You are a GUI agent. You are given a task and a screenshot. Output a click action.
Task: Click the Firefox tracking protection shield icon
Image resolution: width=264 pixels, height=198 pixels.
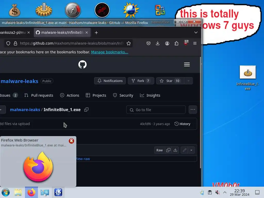(8, 43)
